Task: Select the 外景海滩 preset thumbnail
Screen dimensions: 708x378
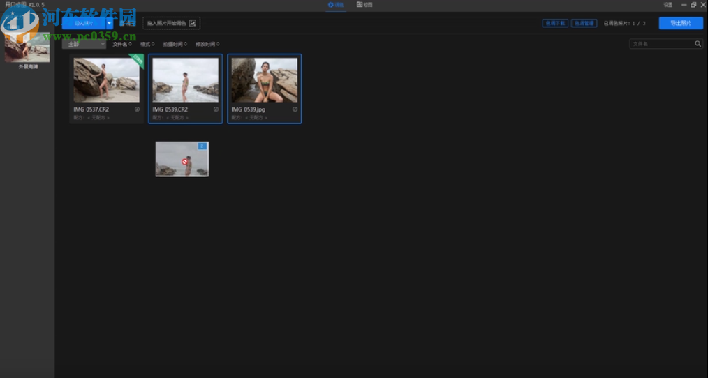Action: tap(28, 47)
